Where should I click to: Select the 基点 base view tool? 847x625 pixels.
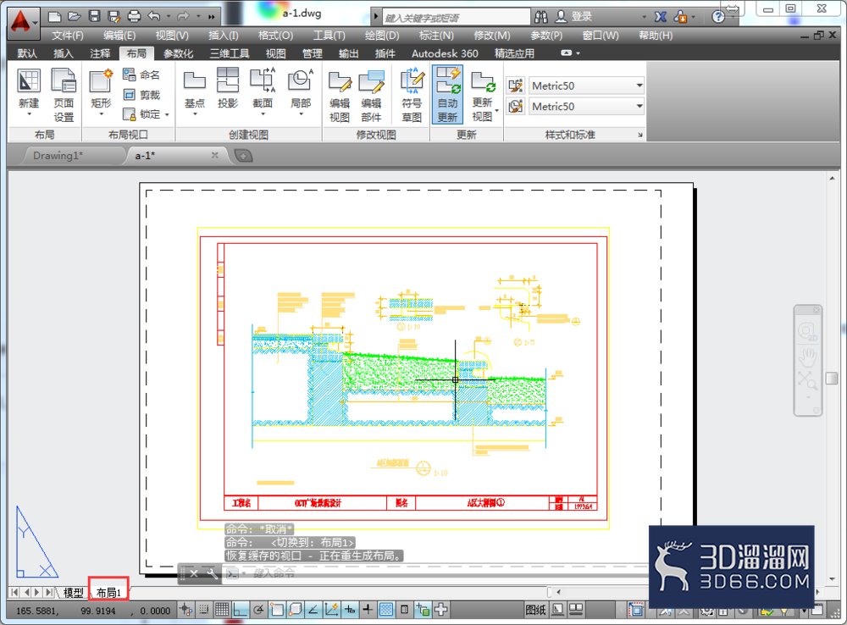pyautogui.click(x=195, y=91)
